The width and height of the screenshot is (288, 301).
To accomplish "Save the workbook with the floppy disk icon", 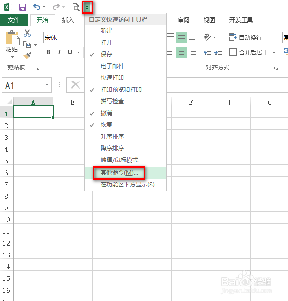I will 22,7.
